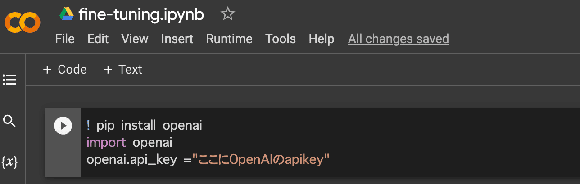Screen dimensions: 580x184
Task: Click the Google Drive icon beside the title
Action: coord(67,15)
